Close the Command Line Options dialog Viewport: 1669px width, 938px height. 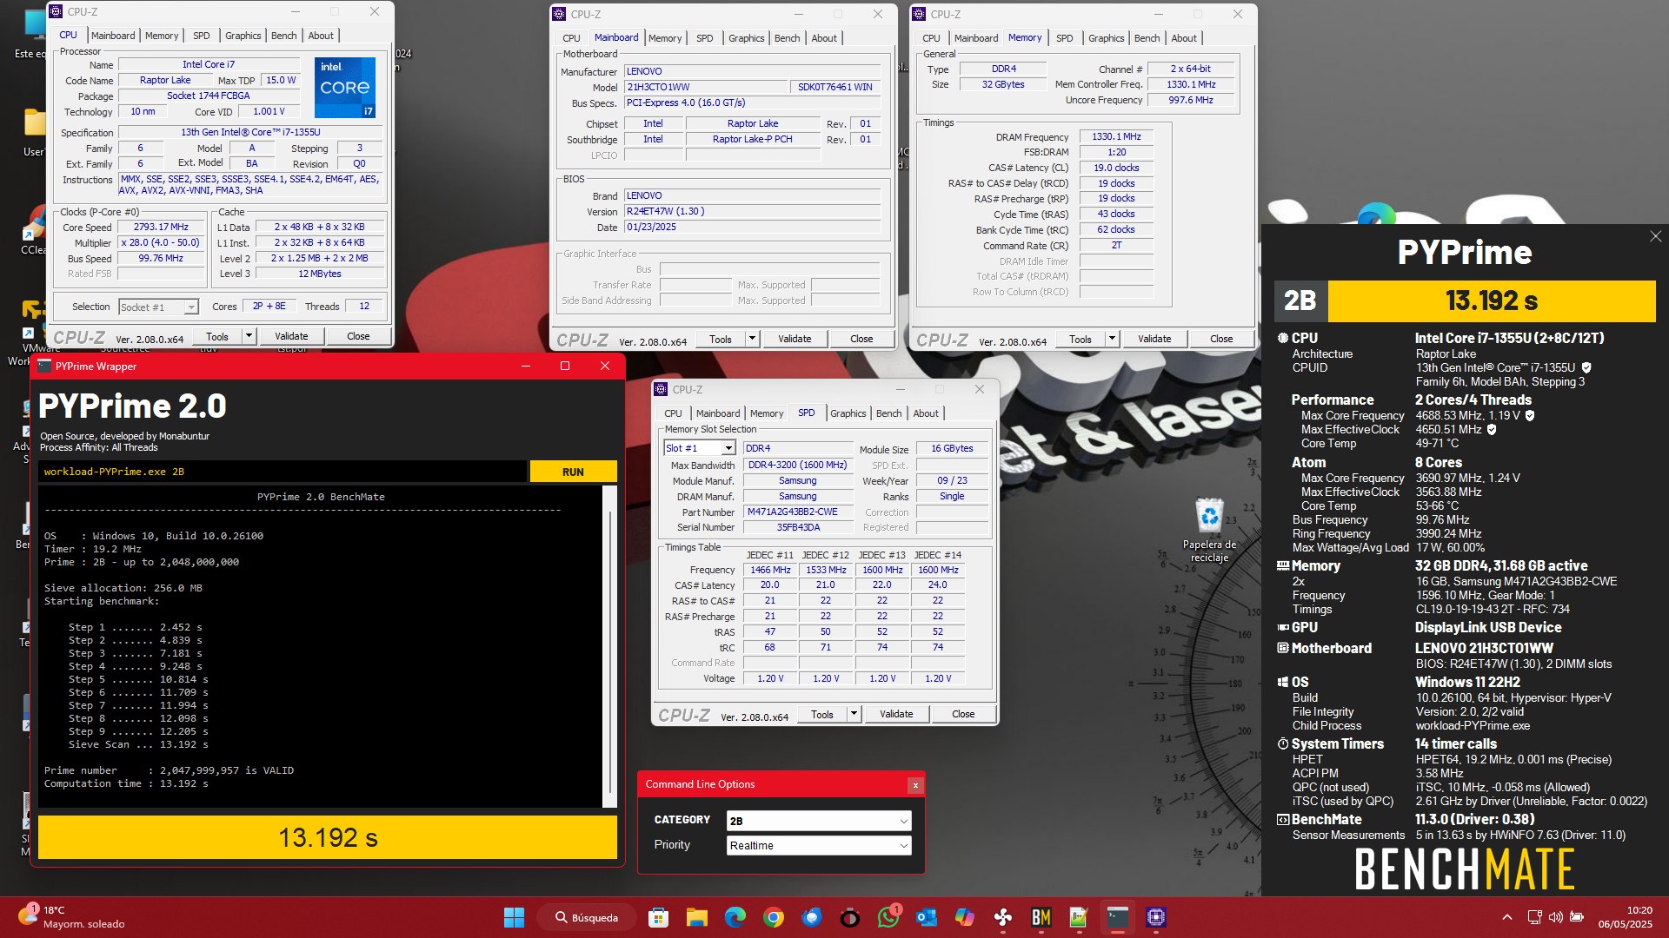(914, 785)
